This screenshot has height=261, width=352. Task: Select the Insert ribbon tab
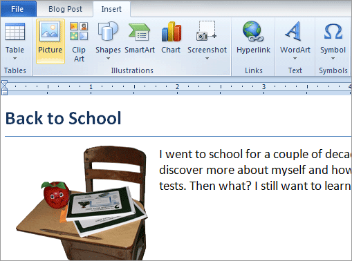click(111, 9)
